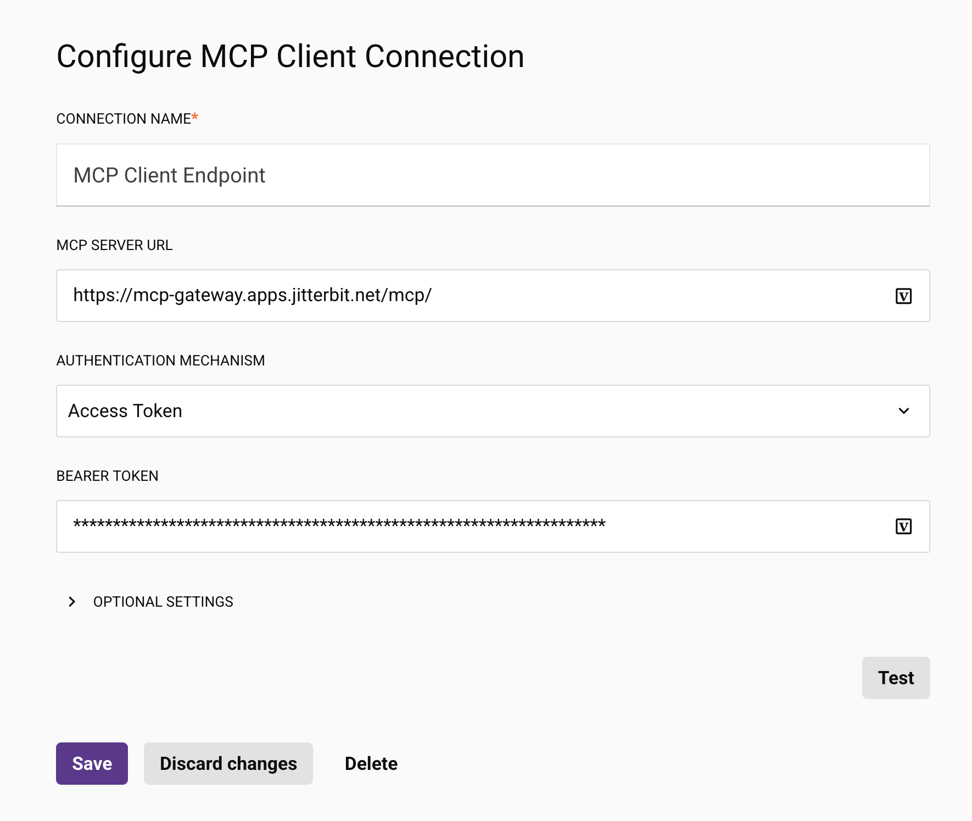Open the Authentication Mechanism dropdown
This screenshot has width=972, height=821.
pyautogui.click(x=493, y=411)
